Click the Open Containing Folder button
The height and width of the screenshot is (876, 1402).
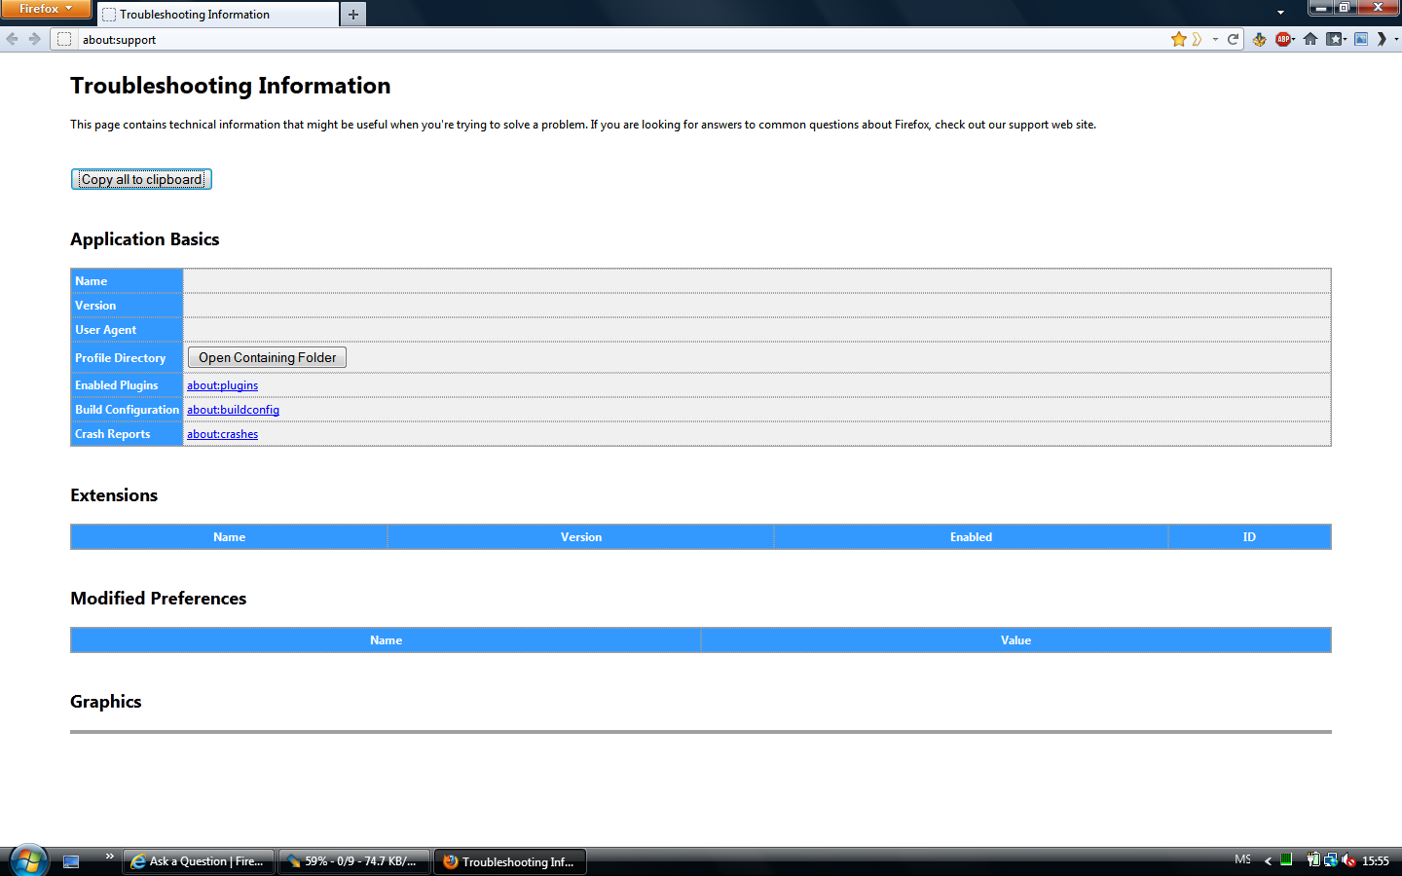tap(266, 357)
